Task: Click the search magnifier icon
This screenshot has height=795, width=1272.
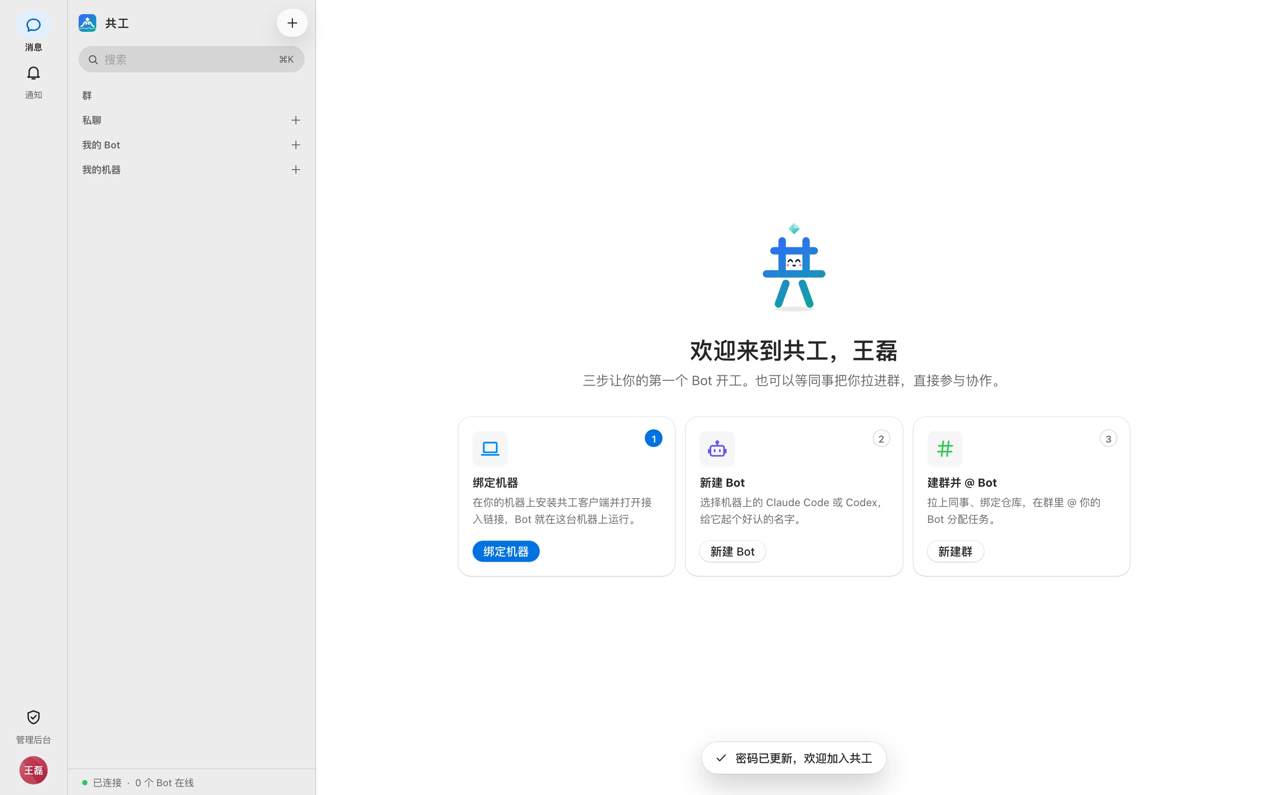Action: pos(93,60)
